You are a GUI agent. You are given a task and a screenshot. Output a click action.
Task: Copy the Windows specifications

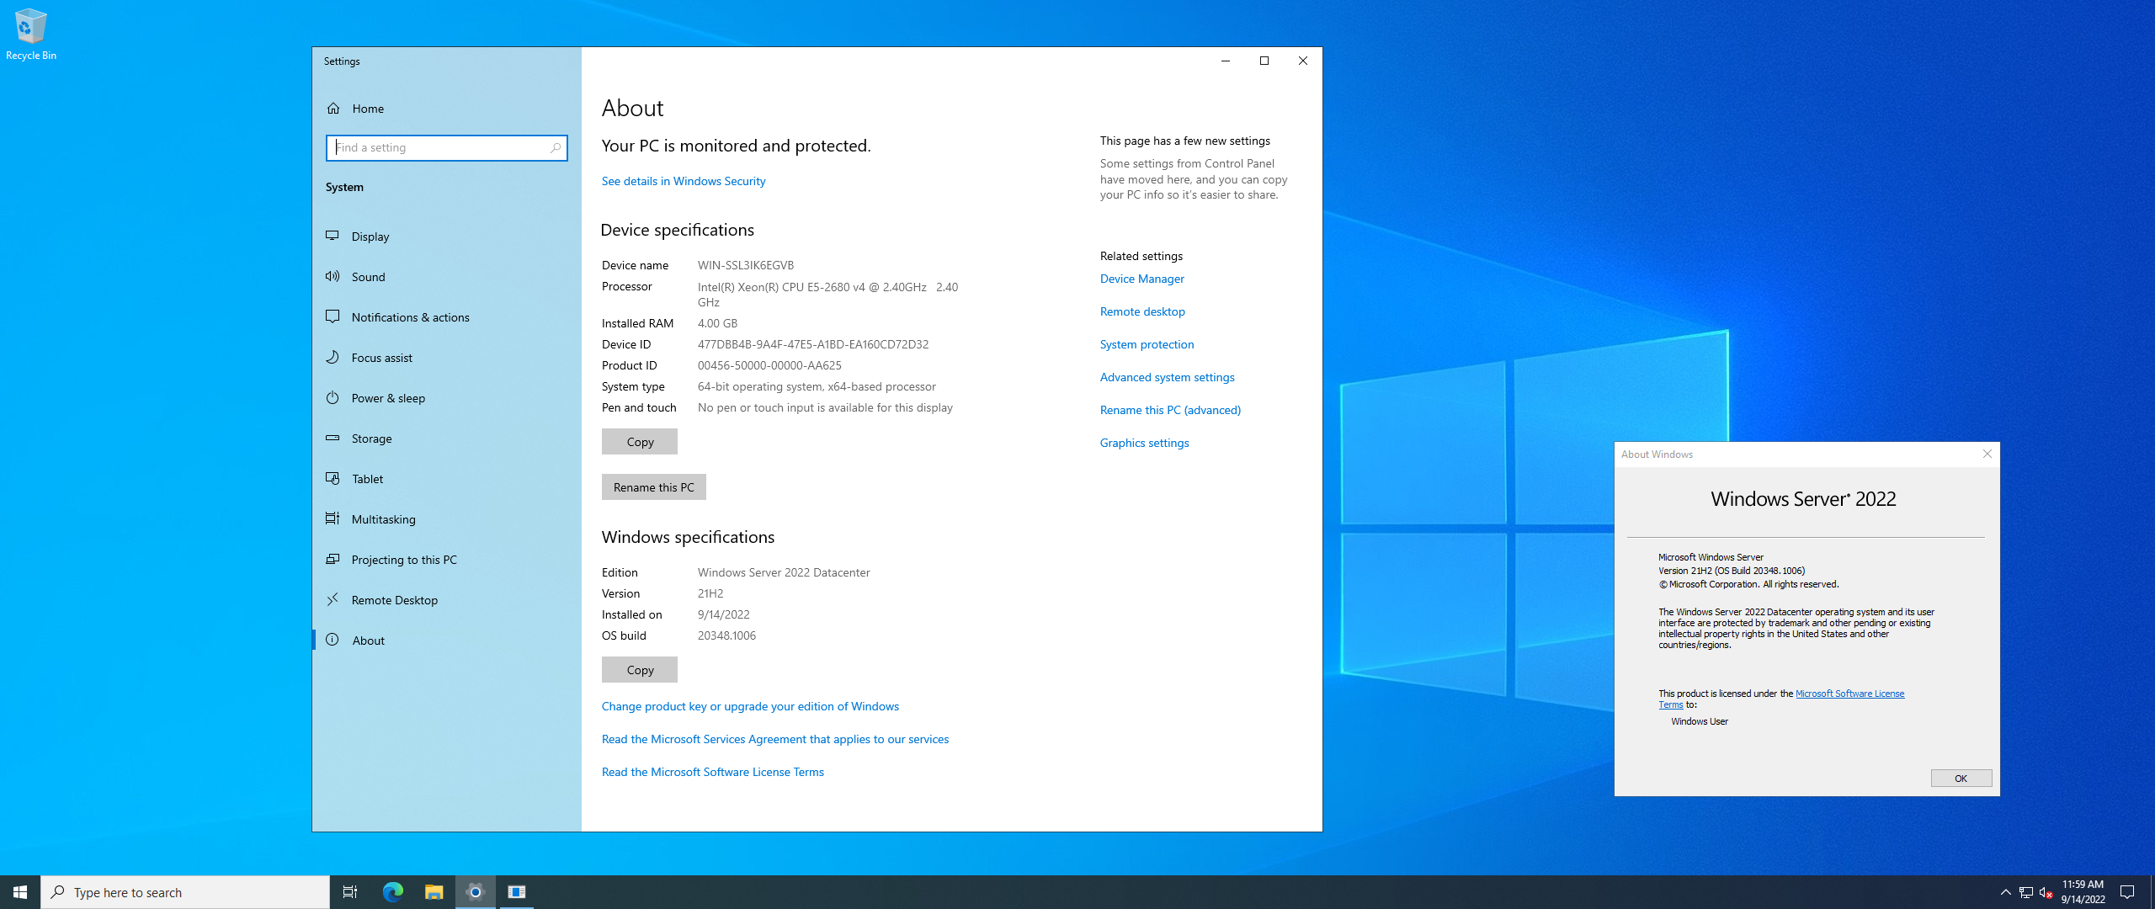pyautogui.click(x=640, y=670)
